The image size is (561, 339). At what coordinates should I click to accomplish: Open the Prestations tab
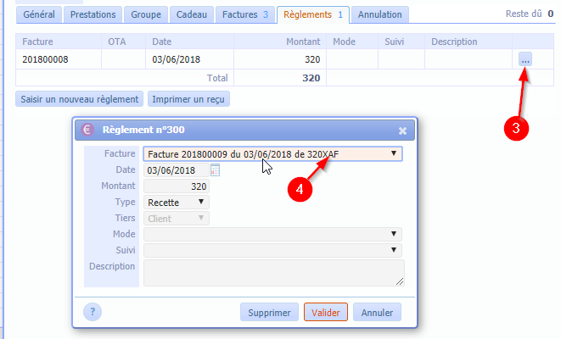(93, 15)
